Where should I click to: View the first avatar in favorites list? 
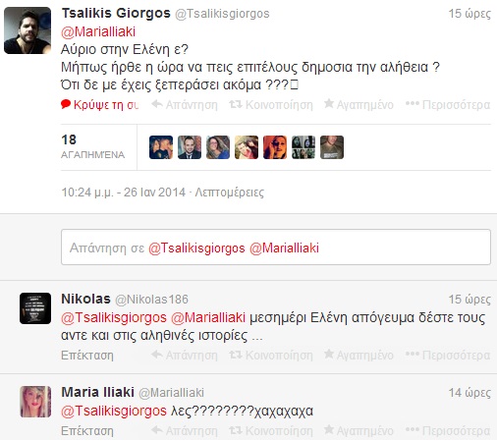point(161,147)
